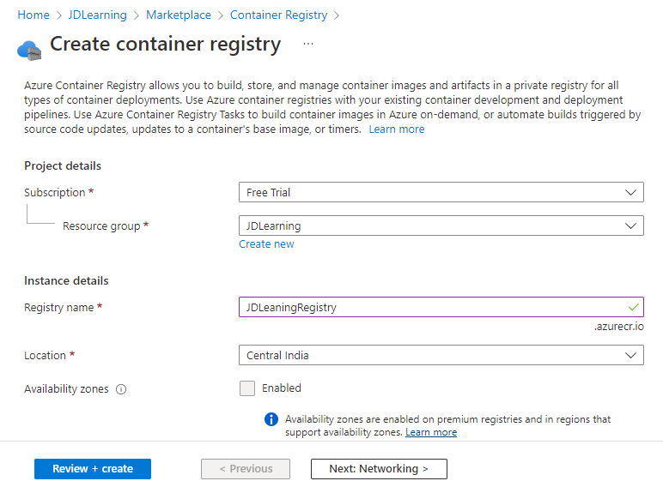Open Learn more link in description
The width and height of the screenshot is (663, 487).
[397, 129]
